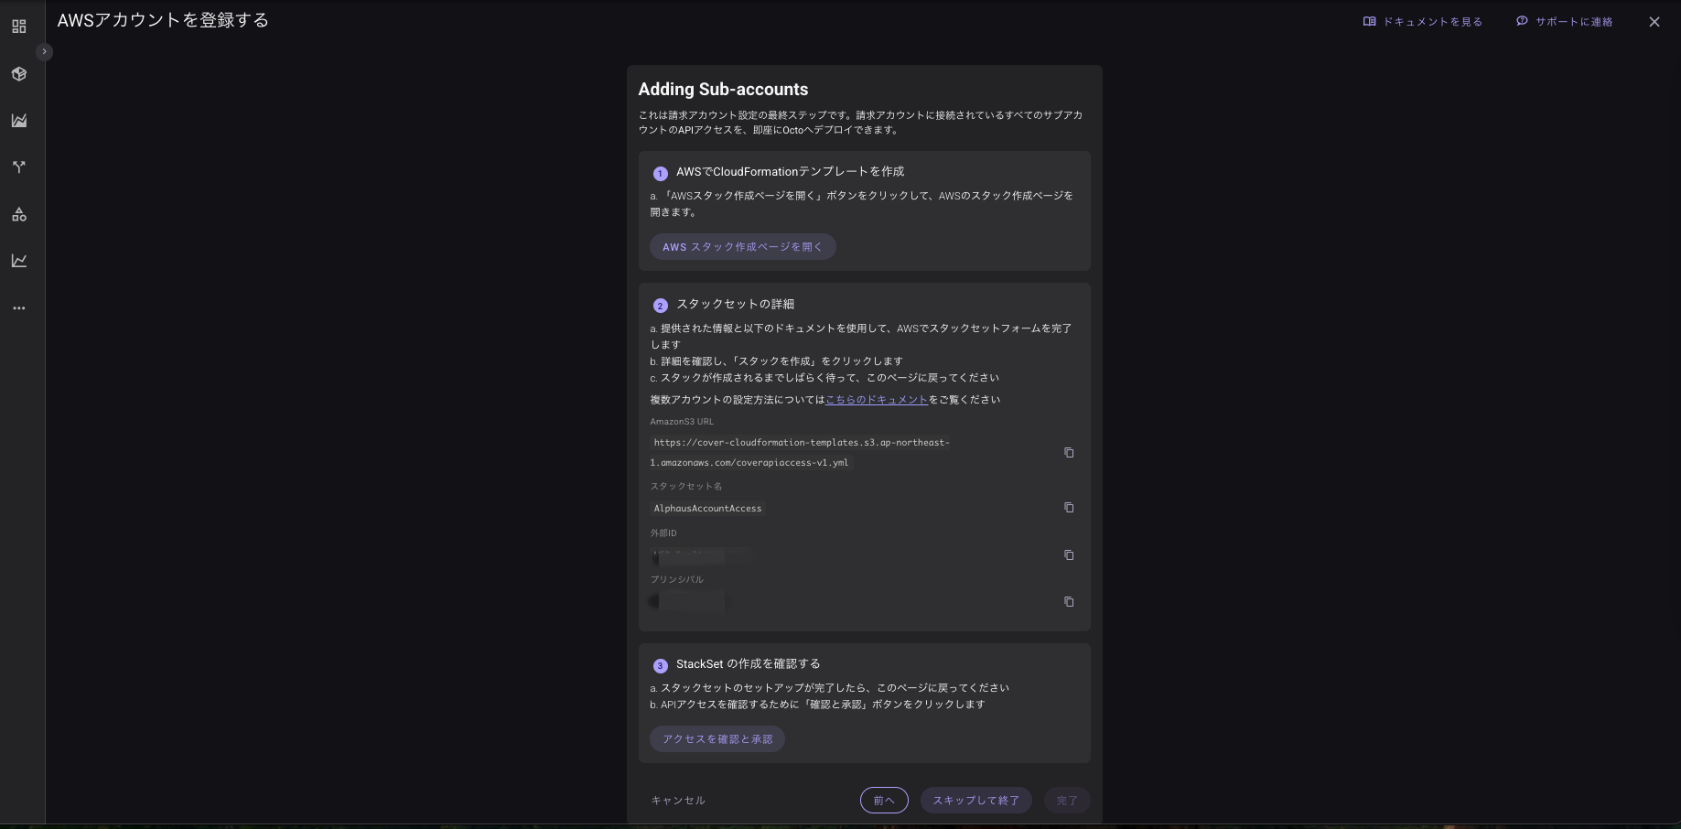Click the ellipsis (more options) sidebar icon
The width and height of the screenshot is (1681, 829).
[18, 307]
